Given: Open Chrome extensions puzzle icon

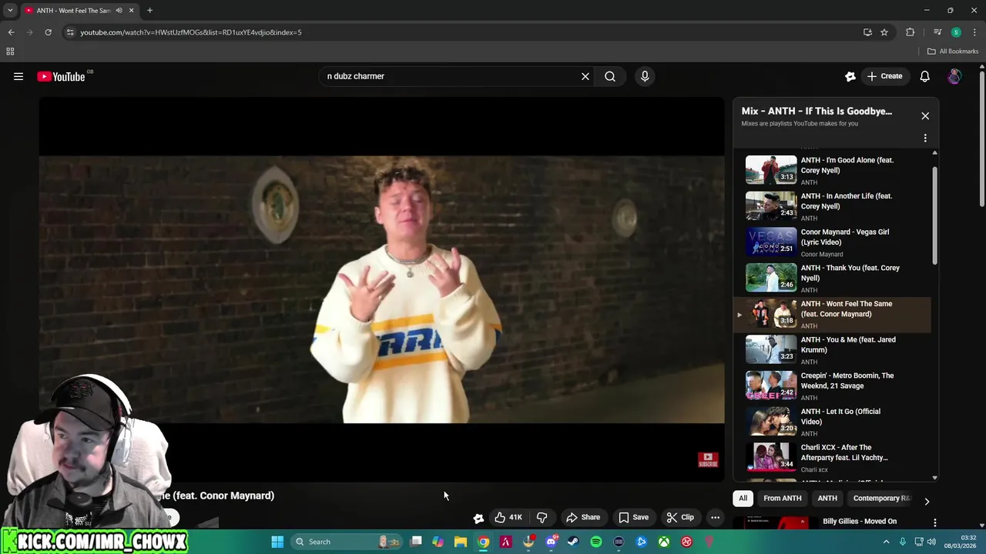Looking at the screenshot, I should (x=911, y=32).
